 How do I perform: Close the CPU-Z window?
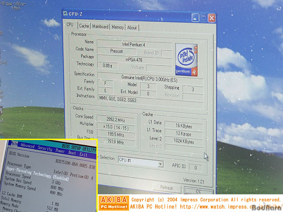coord(212,18)
